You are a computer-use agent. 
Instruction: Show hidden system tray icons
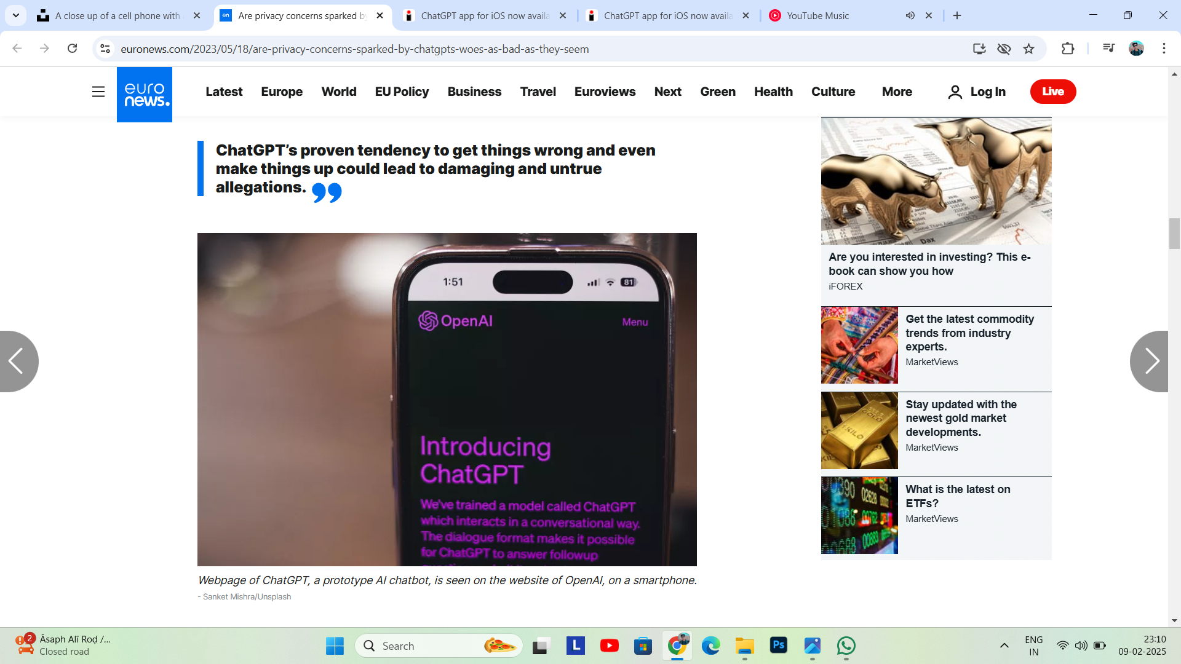pos(1004,646)
